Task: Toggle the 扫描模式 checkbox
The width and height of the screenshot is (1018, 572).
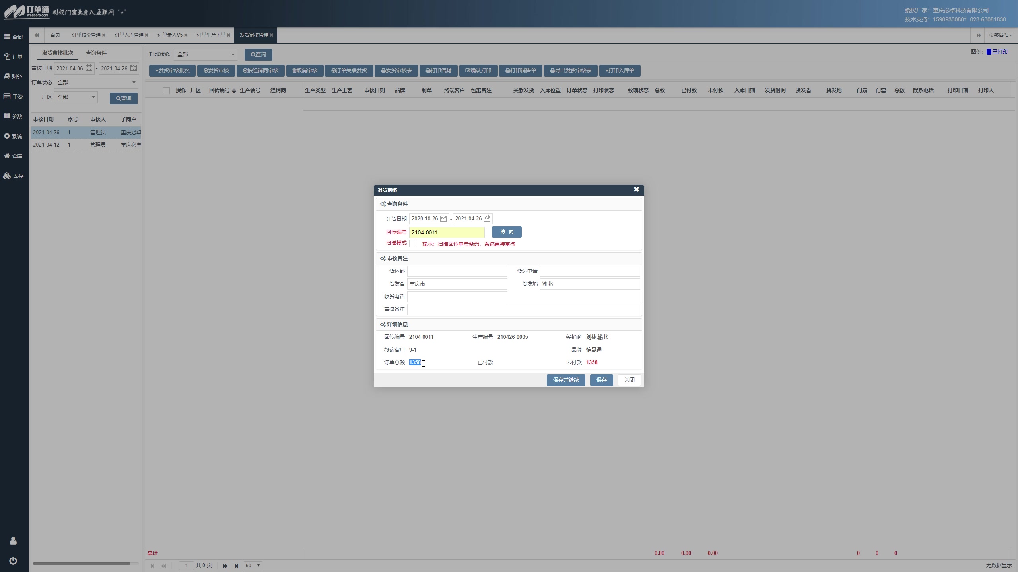Action: click(413, 243)
